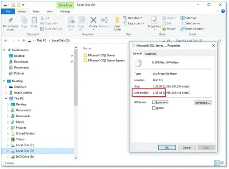Open the File menu tab
The image size is (229, 169).
pyautogui.click(x=8, y=11)
